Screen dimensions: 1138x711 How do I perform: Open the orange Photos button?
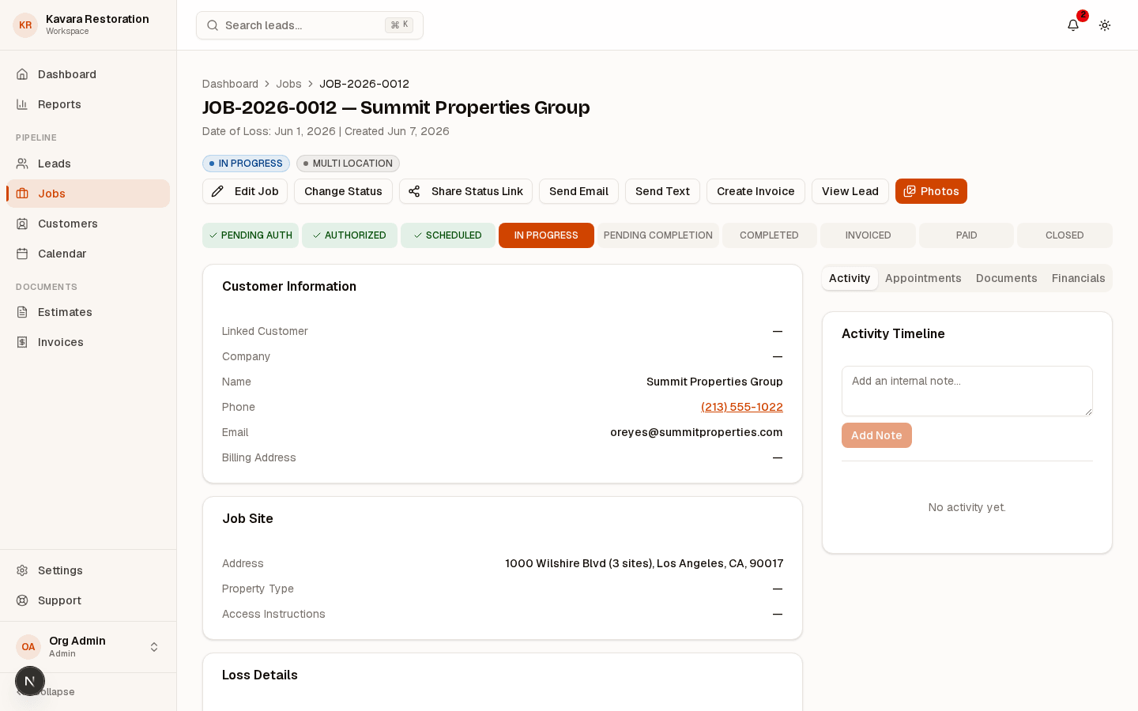click(931, 191)
